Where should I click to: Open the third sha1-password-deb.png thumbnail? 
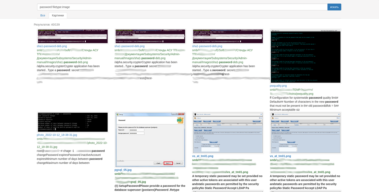[228, 36]
